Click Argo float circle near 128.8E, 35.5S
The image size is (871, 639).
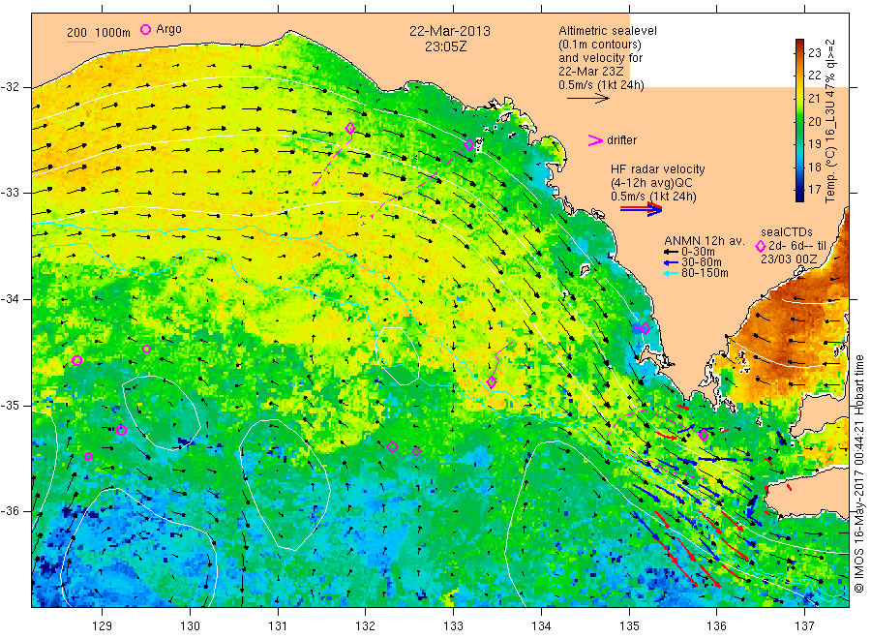point(88,457)
